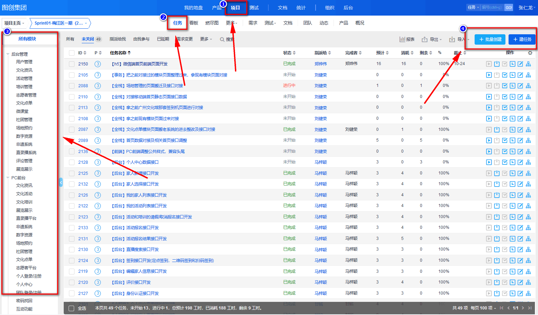The height and width of the screenshot is (315, 538).
Task: Change the 每页 100 项 page size dropdown
Action: pos(483,308)
